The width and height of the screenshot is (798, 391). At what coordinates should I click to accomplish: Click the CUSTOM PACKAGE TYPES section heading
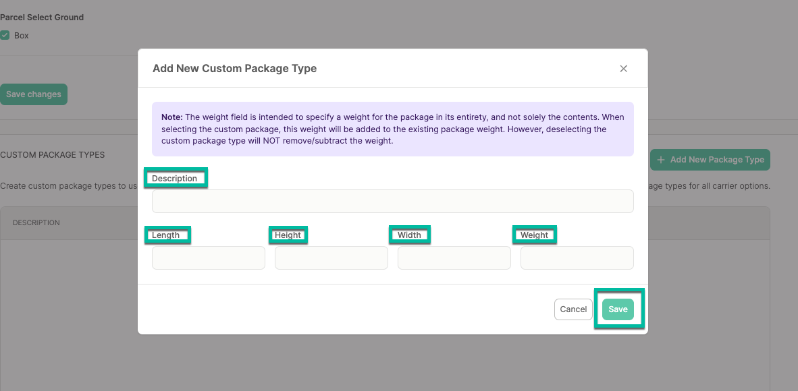[52, 154]
